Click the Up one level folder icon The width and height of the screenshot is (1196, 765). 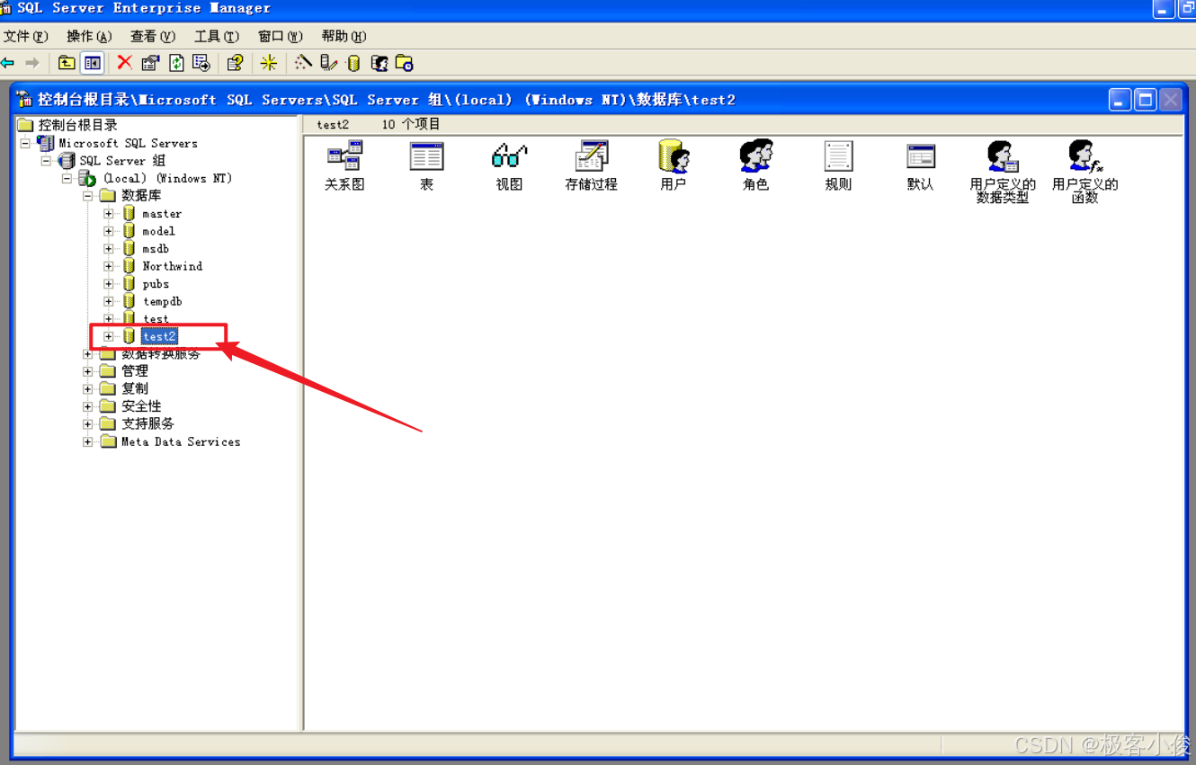(x=67, y=63)
